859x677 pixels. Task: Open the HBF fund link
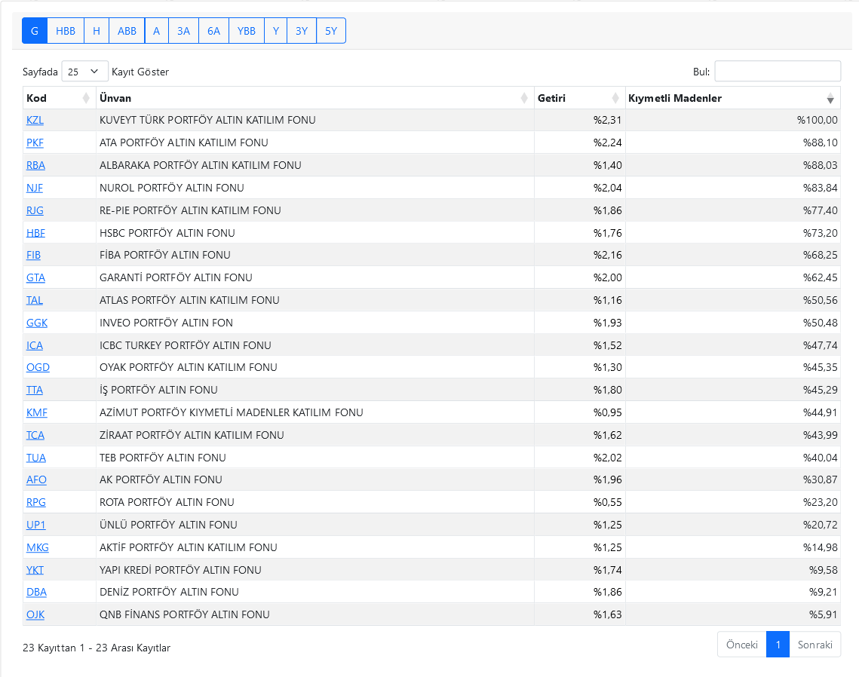35,233
